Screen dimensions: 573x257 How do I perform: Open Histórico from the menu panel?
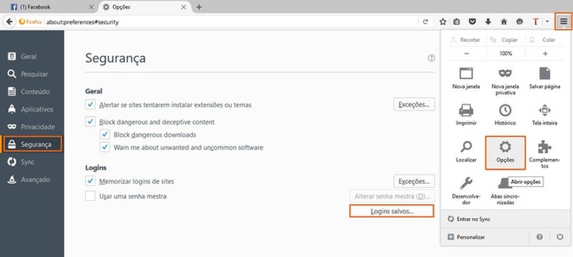click(505, 113)
